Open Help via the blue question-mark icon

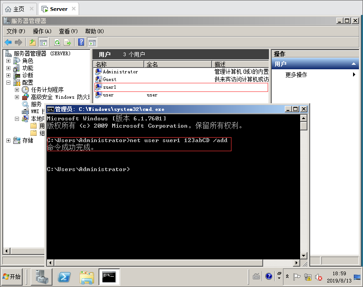81,42
